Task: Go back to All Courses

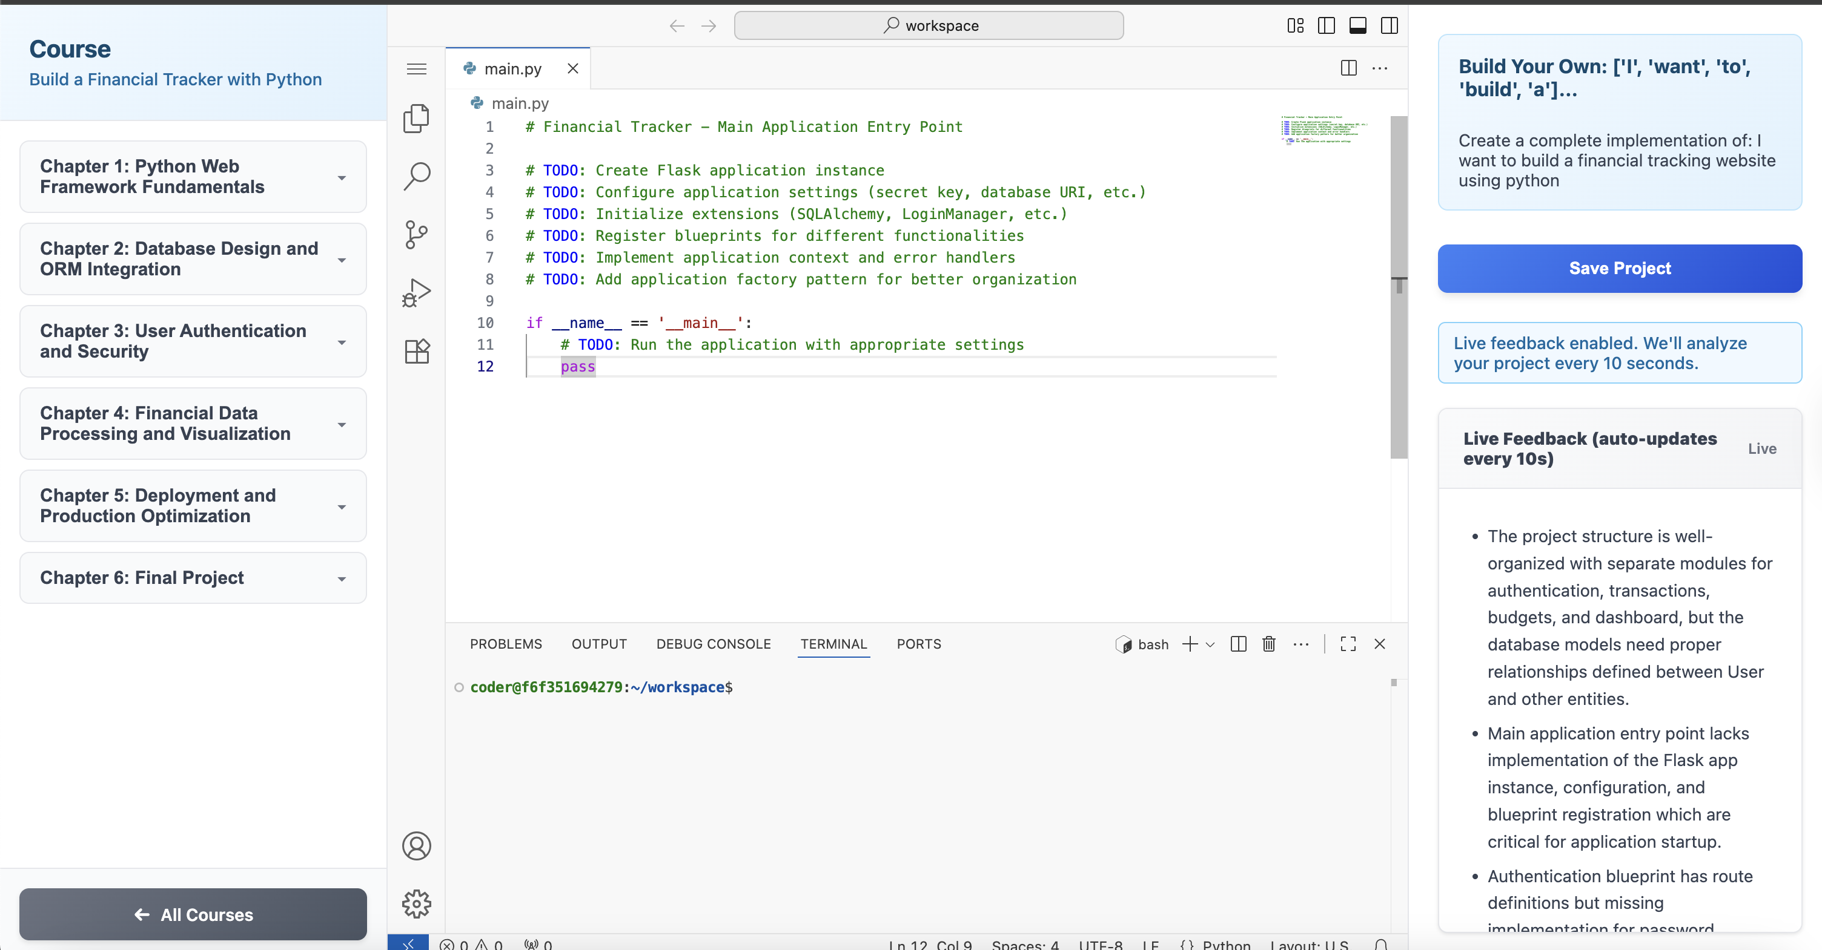Action: (x=193, y=914)
